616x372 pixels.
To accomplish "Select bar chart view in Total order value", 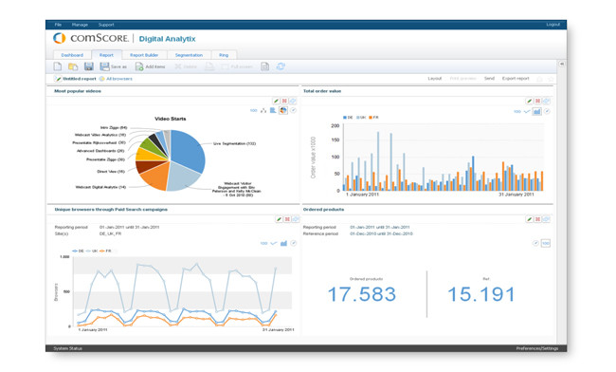I will coord(536,112).
